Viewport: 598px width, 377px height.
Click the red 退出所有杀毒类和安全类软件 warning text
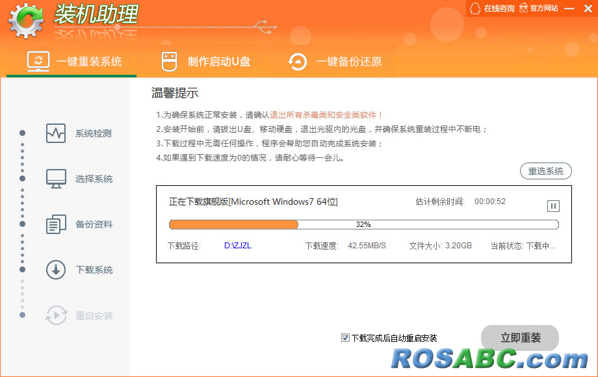click(x=326, y=115)
